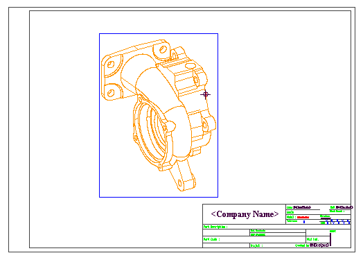
Task: Click the lower-left flange bolt hole
Action: pos(111,93)
